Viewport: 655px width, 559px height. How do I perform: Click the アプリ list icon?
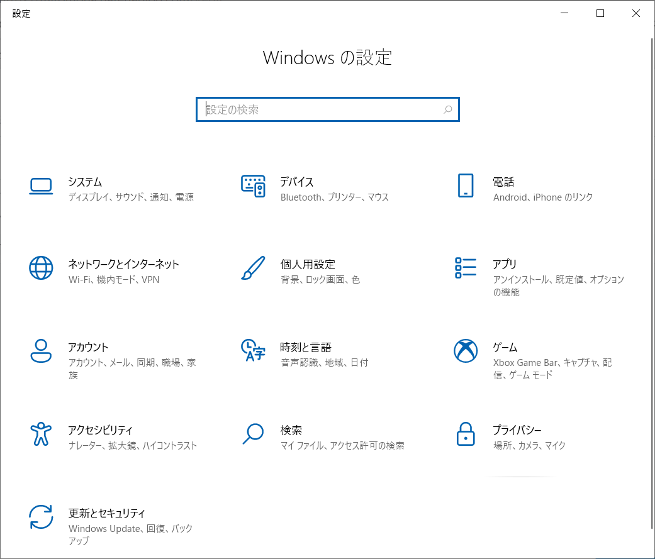click(466, 268)
